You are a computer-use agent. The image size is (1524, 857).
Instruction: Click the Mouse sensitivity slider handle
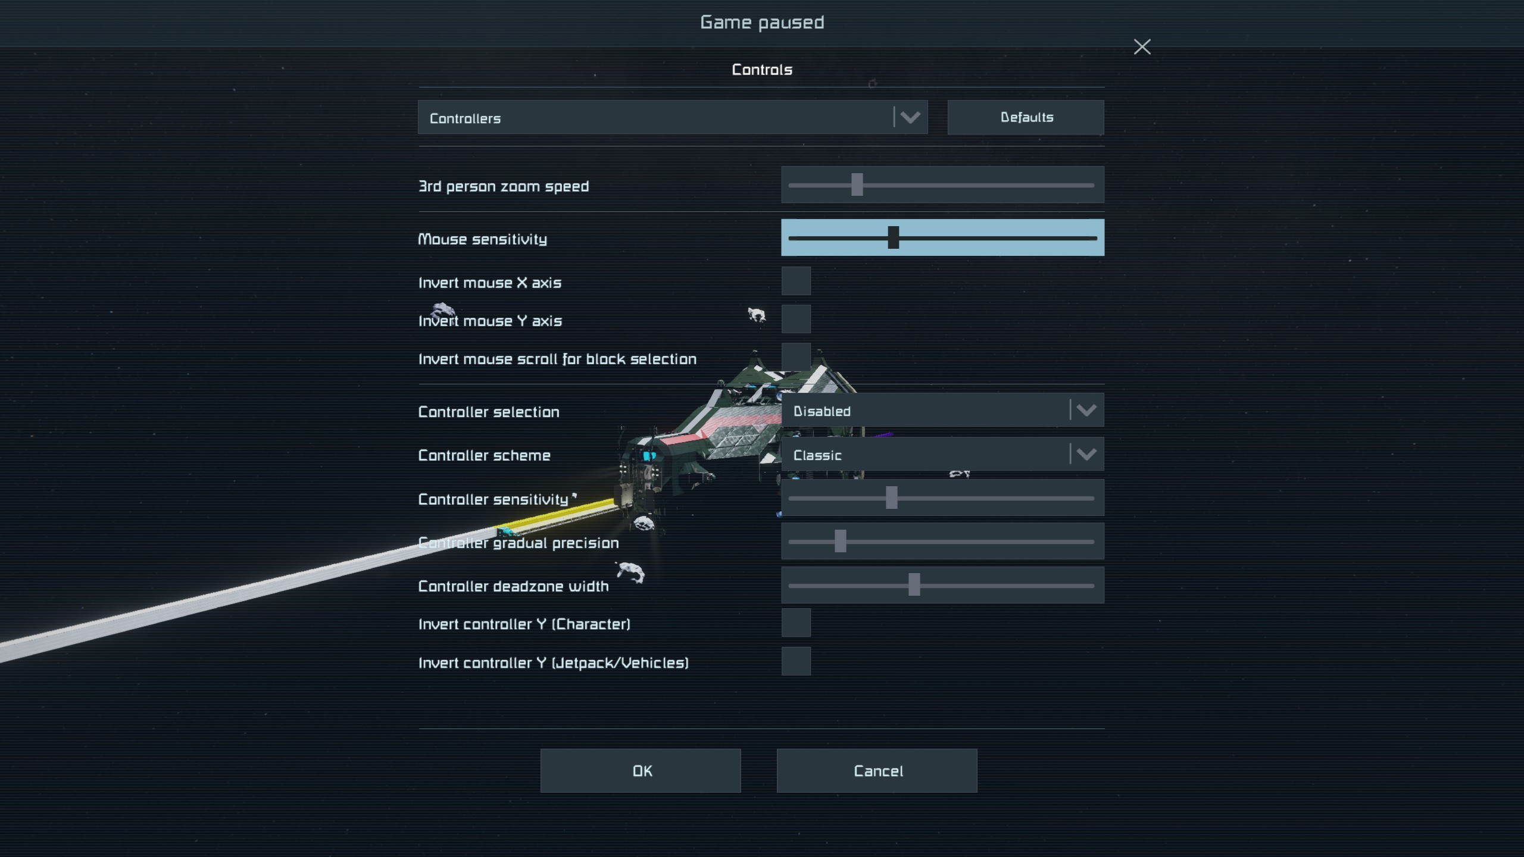coord(893,237)
